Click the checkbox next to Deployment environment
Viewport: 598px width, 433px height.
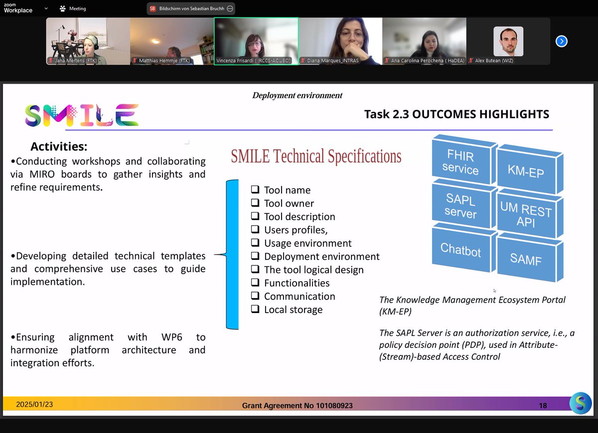(255, 256)
